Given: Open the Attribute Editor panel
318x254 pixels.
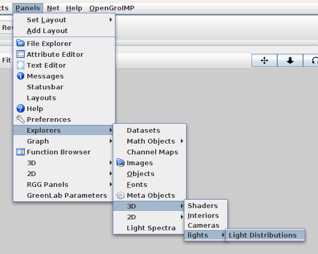Looking at the screenshot, I should 55,54.
